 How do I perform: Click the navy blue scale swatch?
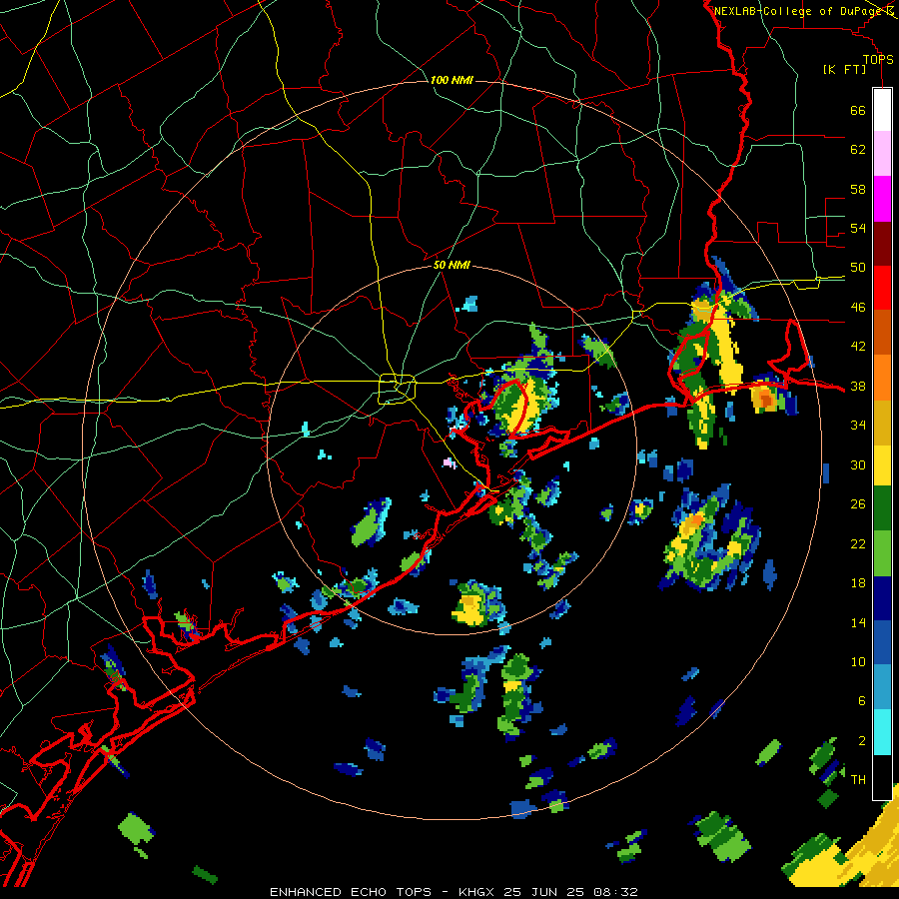(x=882, y=599)
